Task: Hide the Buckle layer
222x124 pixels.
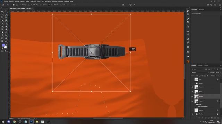Action: click(192, 96)
